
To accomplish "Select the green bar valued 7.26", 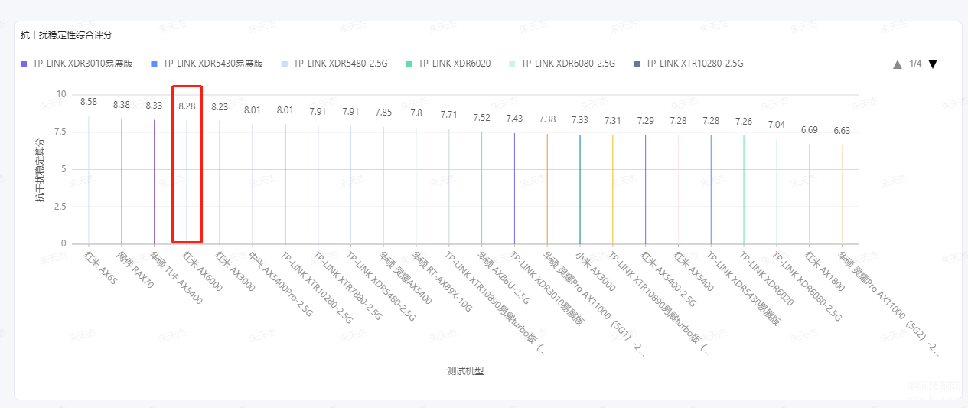I will click(744, 190).
